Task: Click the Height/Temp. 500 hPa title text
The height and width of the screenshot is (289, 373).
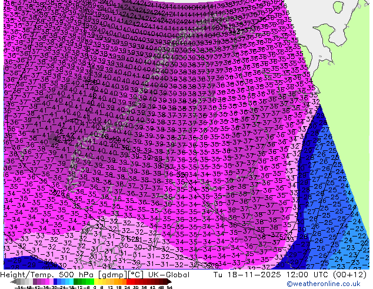Action: tap(44, 274)
